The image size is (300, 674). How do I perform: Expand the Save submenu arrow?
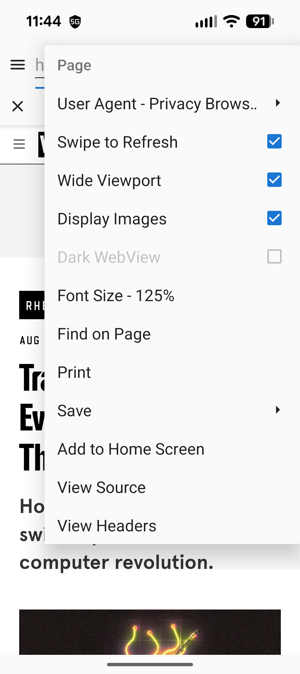pyautogui.click(x=277, y=410)
